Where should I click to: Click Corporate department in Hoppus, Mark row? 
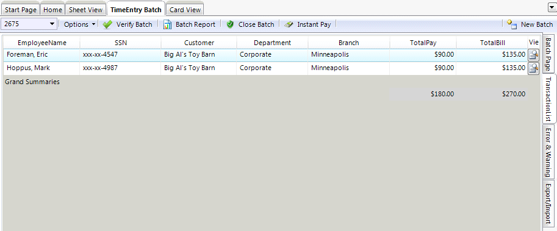pyautogui.click(x=273, y=68)
